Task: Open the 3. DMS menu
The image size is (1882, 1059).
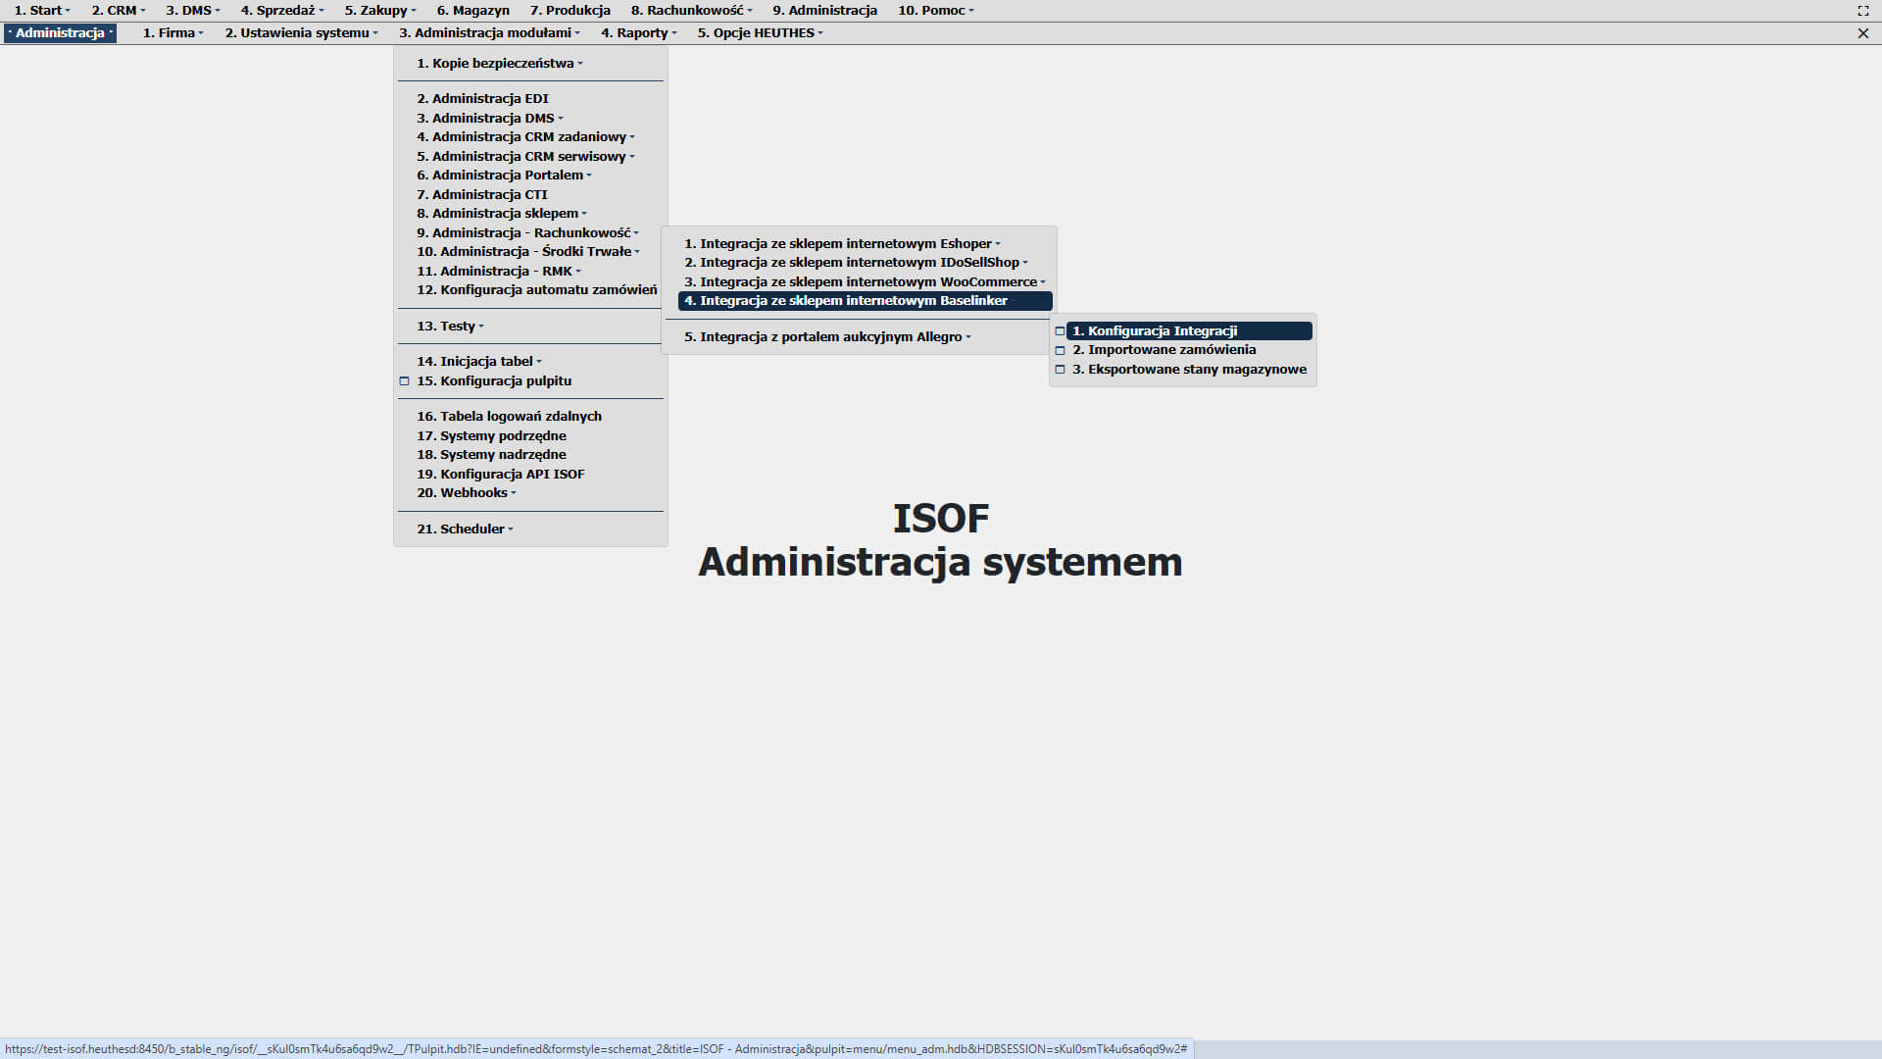Action: (x=192, y=11)
